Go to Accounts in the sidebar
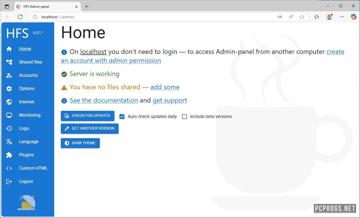The image size is (360, 218). [x=28, y=75]
